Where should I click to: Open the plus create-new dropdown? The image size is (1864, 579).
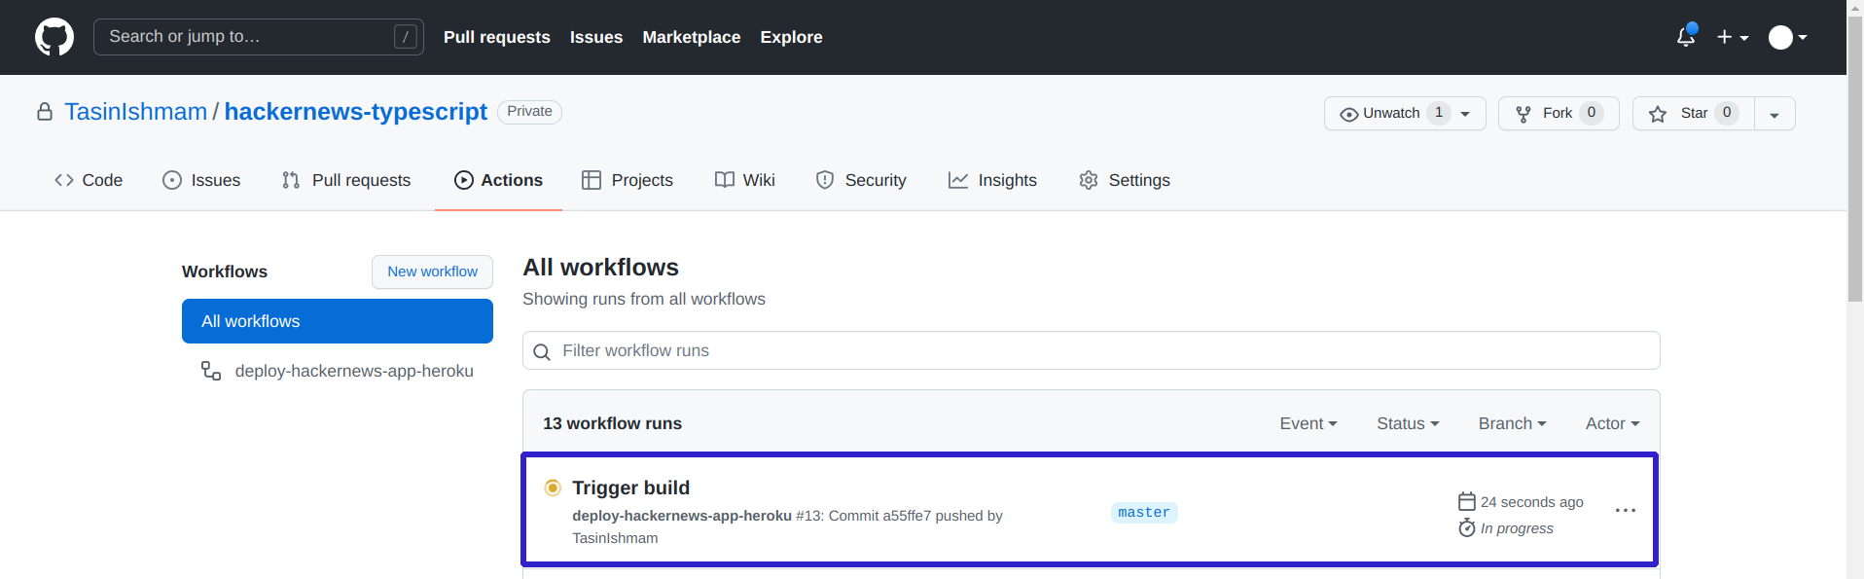pos(1733,37)
